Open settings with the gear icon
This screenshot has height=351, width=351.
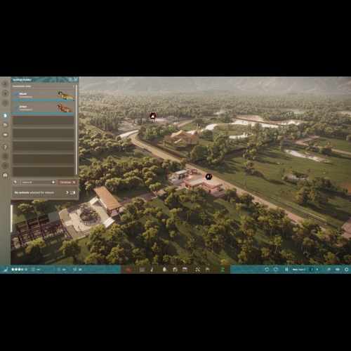(x=347, y=270)
